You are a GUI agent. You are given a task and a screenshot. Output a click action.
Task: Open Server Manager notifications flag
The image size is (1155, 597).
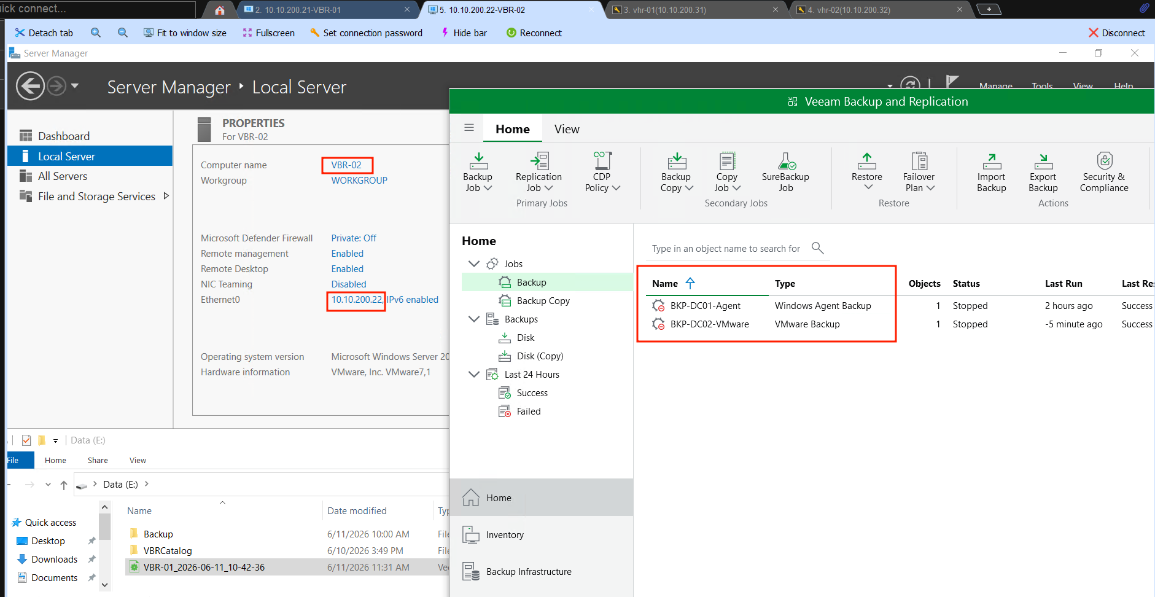[952, 82]
